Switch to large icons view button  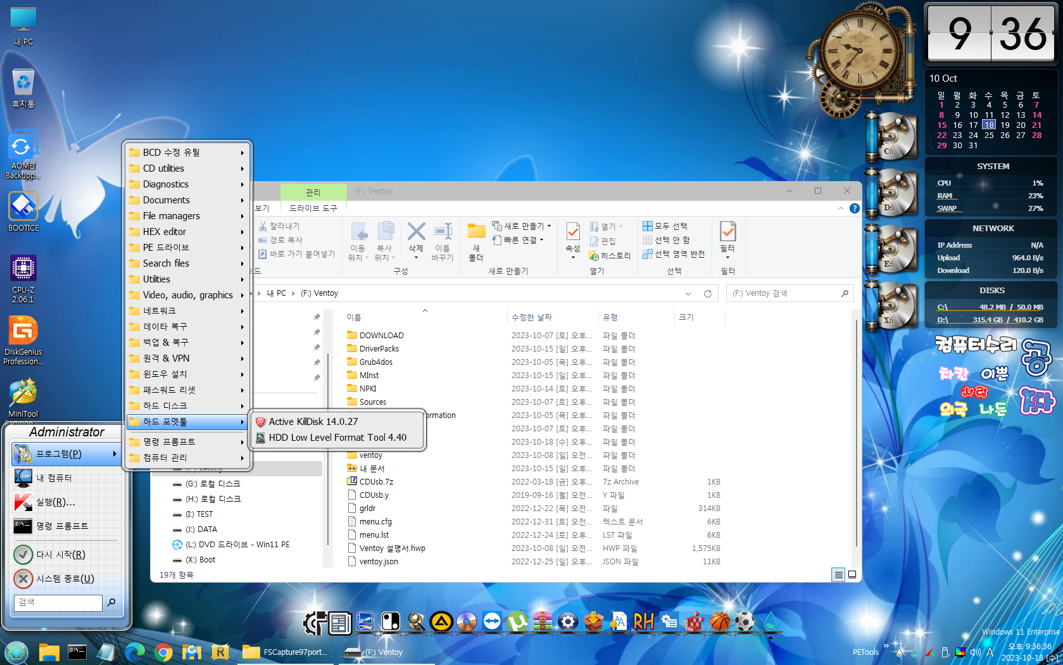[x=852, y=574]
